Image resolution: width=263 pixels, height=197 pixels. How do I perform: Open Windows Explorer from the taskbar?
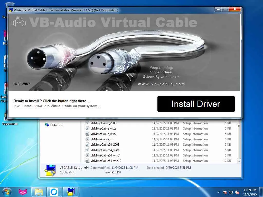pyautogui.click(x=39, y=192)
